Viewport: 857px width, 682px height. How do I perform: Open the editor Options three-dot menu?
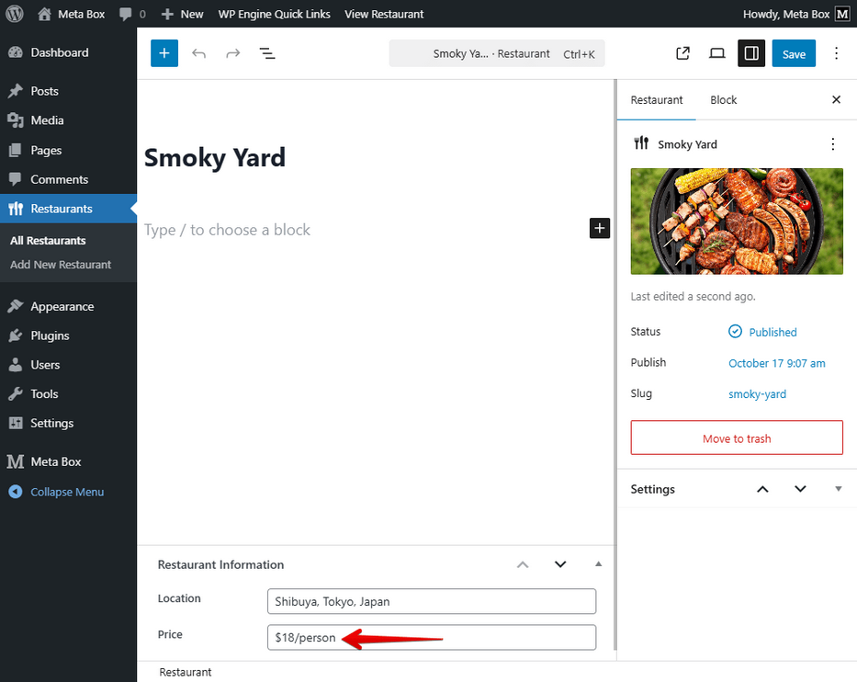(836, 53)
